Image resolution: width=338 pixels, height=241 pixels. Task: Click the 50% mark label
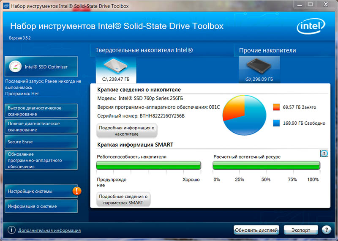(x=266, y=180)
